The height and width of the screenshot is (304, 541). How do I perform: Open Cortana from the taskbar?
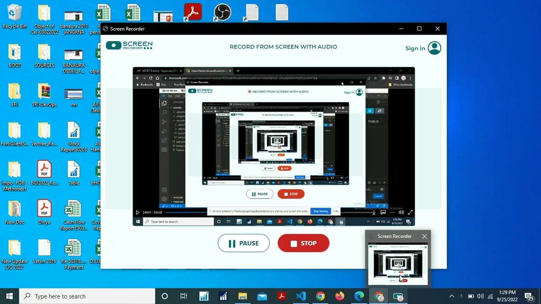tap(164, 296)
